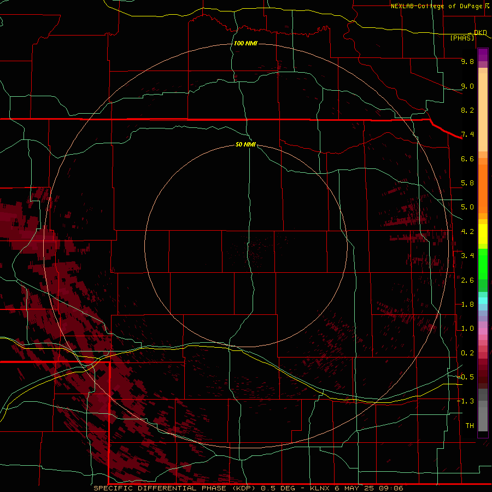Pick the cyan segment of the color bar
Screen dimensions: 492x492
483,301
